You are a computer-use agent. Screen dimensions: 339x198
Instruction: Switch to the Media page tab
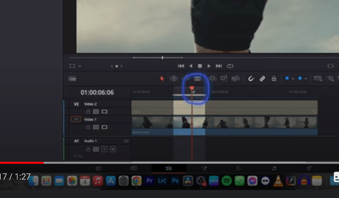98,169
